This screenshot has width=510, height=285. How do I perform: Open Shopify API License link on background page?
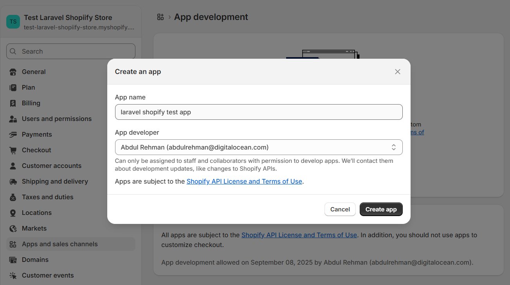[x=299, y=235]
